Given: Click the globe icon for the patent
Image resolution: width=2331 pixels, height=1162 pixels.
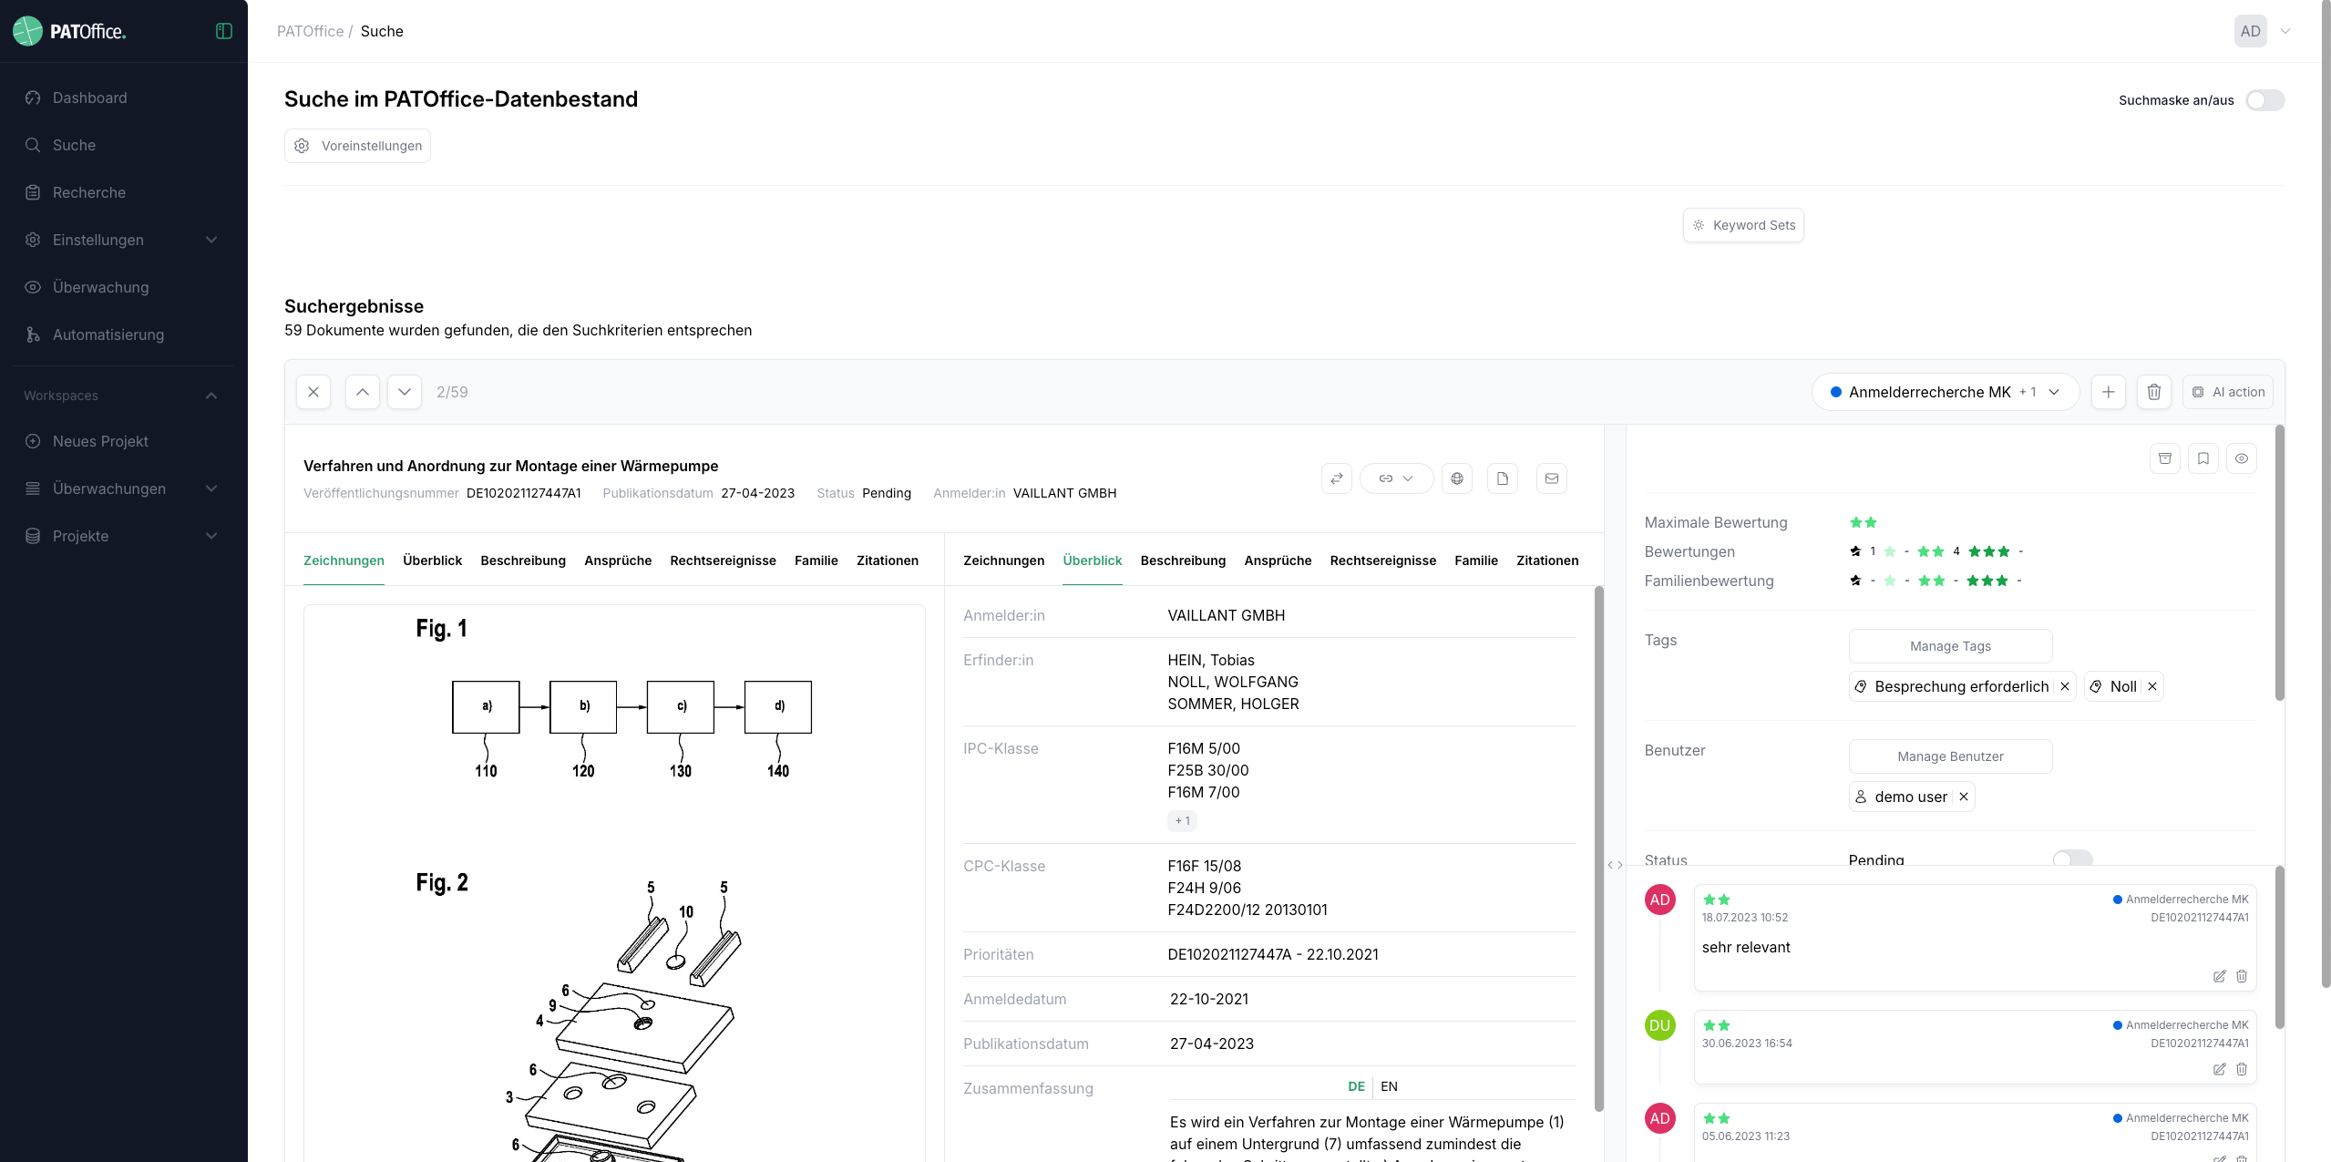Looking at the screenshot, I should coord(1456,478).
